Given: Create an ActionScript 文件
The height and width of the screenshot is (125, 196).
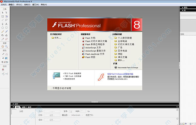Looking at the screenshot, I should coord(91,48).
